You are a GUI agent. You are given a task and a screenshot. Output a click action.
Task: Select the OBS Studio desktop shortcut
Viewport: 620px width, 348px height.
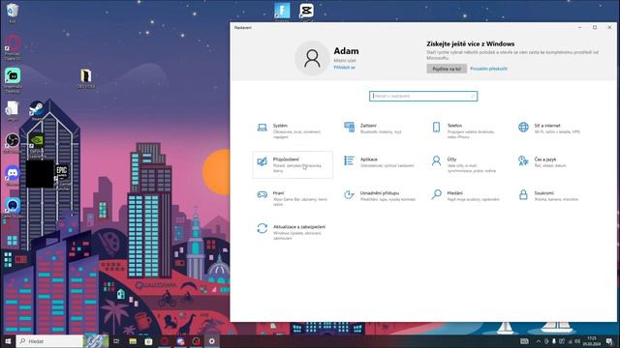[13, 143]
